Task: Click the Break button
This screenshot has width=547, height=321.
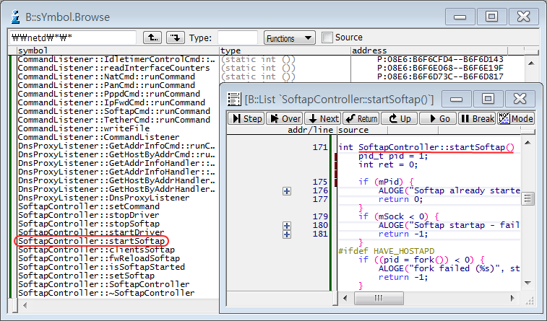Action: tap(477, 119)
